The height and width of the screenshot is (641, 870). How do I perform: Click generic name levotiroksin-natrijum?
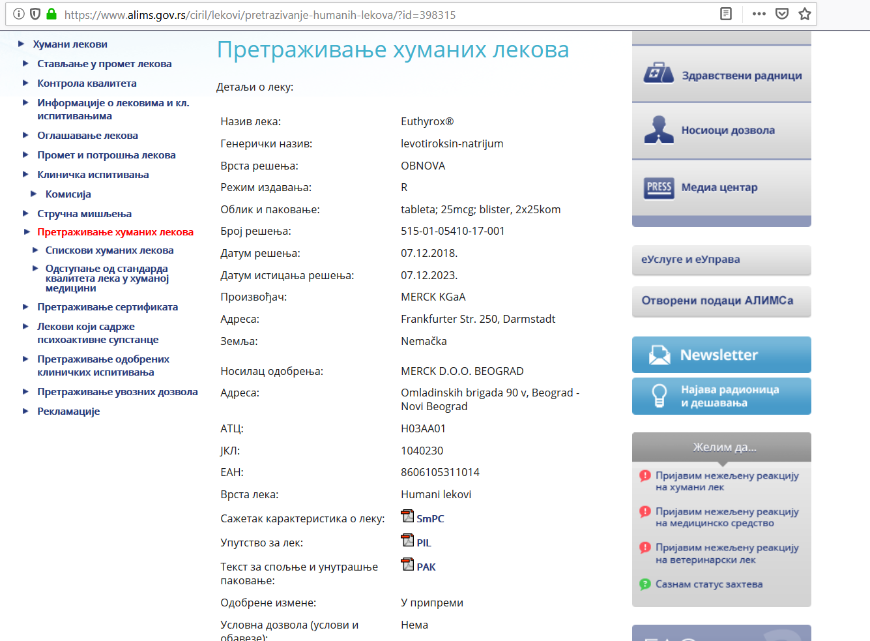click(x=452, y=143)
